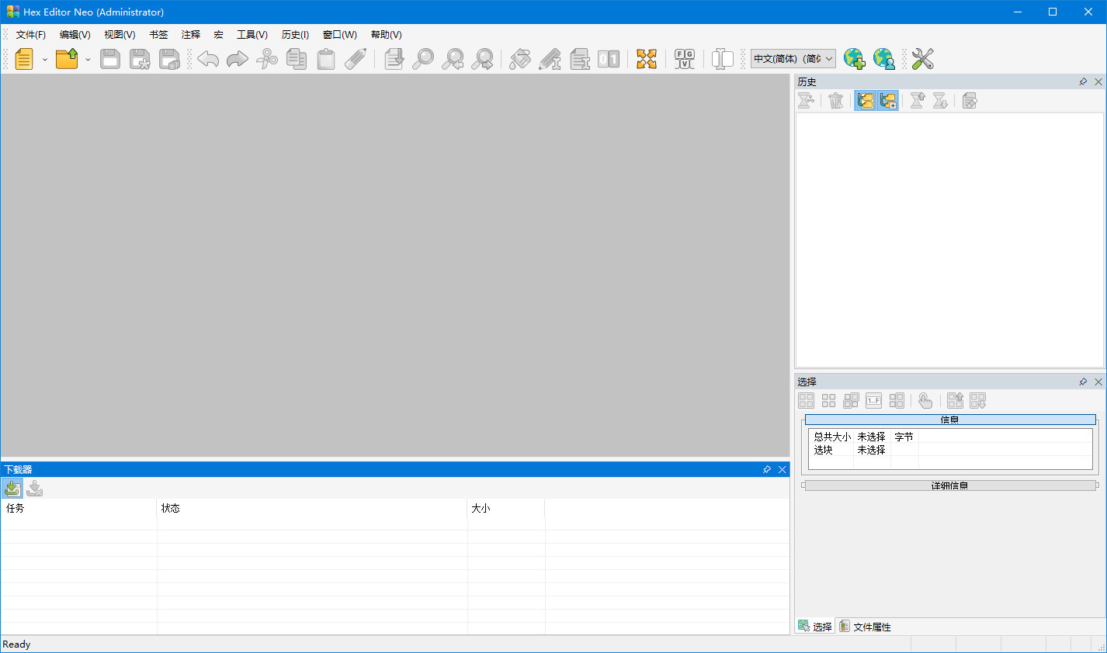Click the trash icon in the 历史 panel
Screen dimensions: 1107x653
pyautogui.click(x=835, y=100)
